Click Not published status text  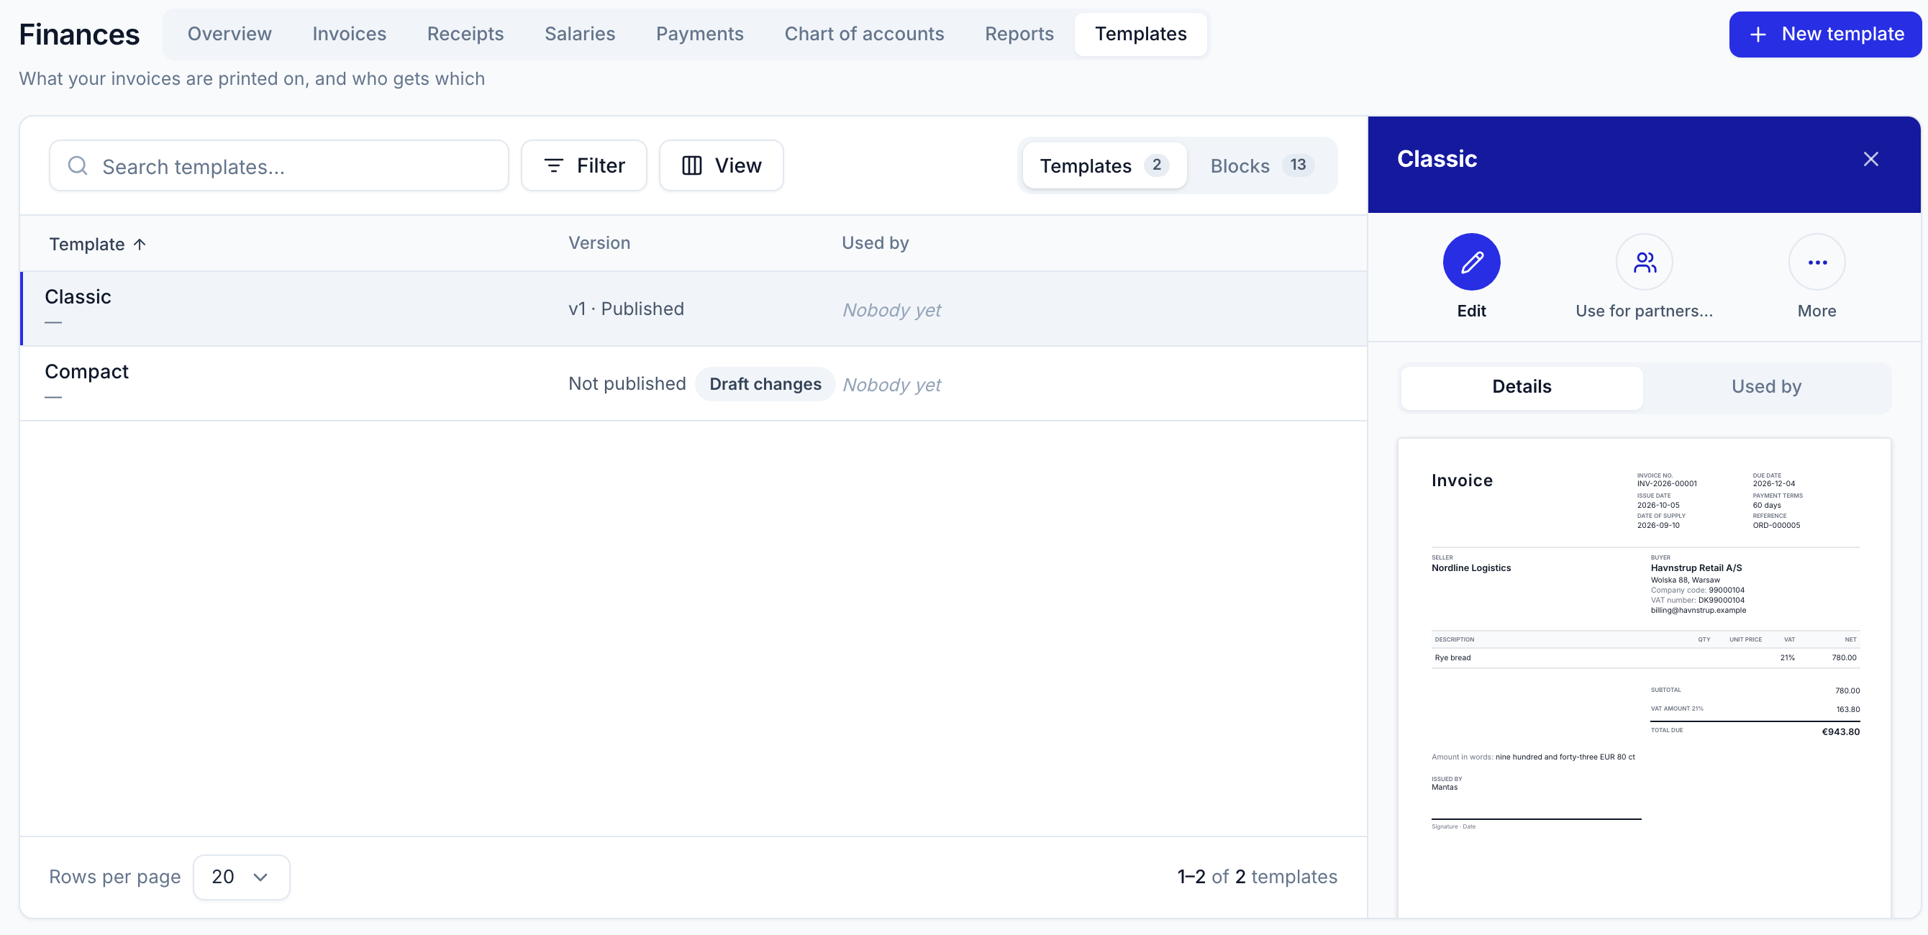627,384
